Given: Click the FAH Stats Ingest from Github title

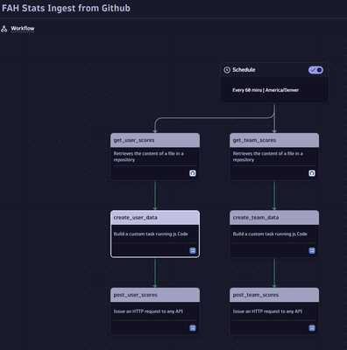Looking at the screenshot, I should (66, 8).
